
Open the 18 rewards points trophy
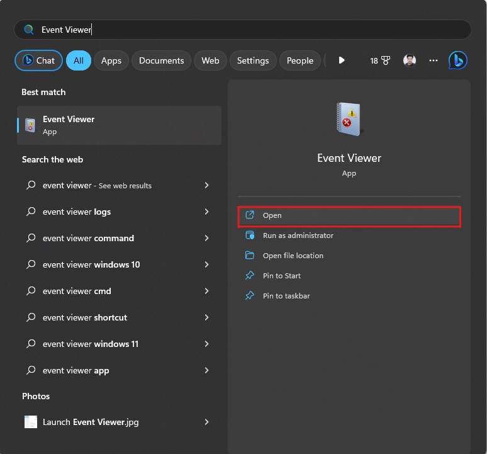[380, 60]
